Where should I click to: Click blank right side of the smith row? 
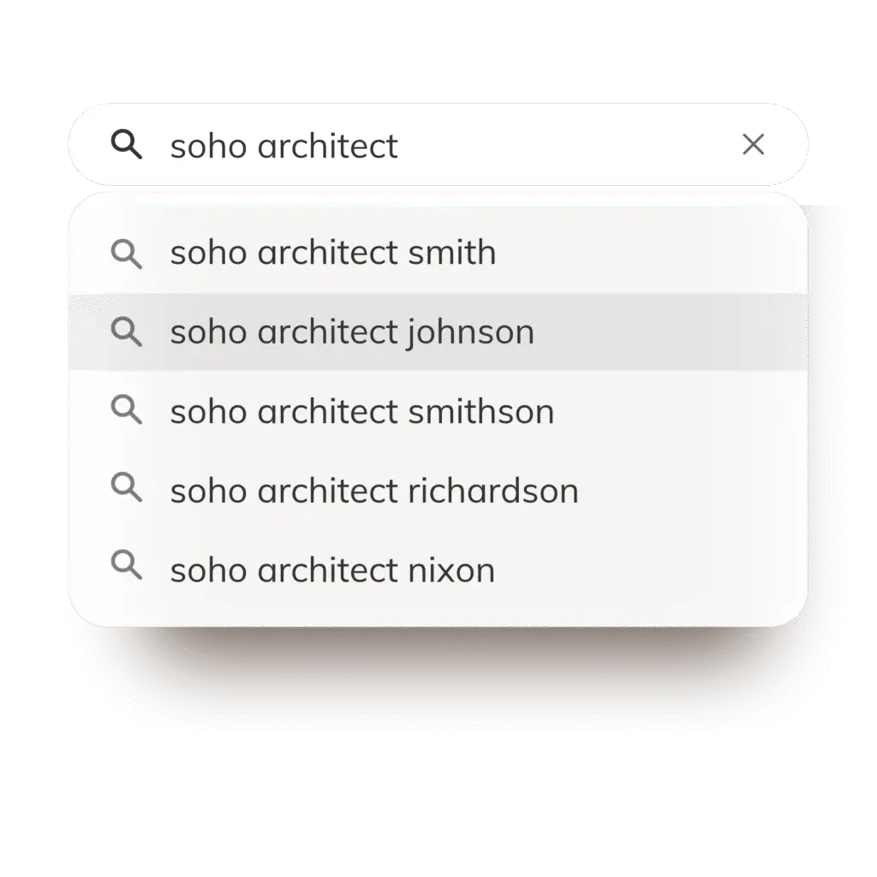[654, 253]
